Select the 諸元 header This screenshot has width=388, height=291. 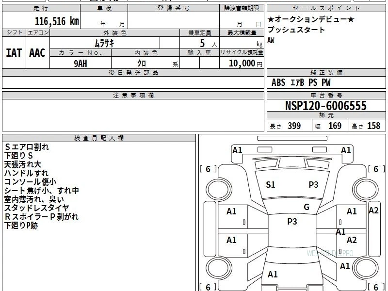[x=326, y=115]
